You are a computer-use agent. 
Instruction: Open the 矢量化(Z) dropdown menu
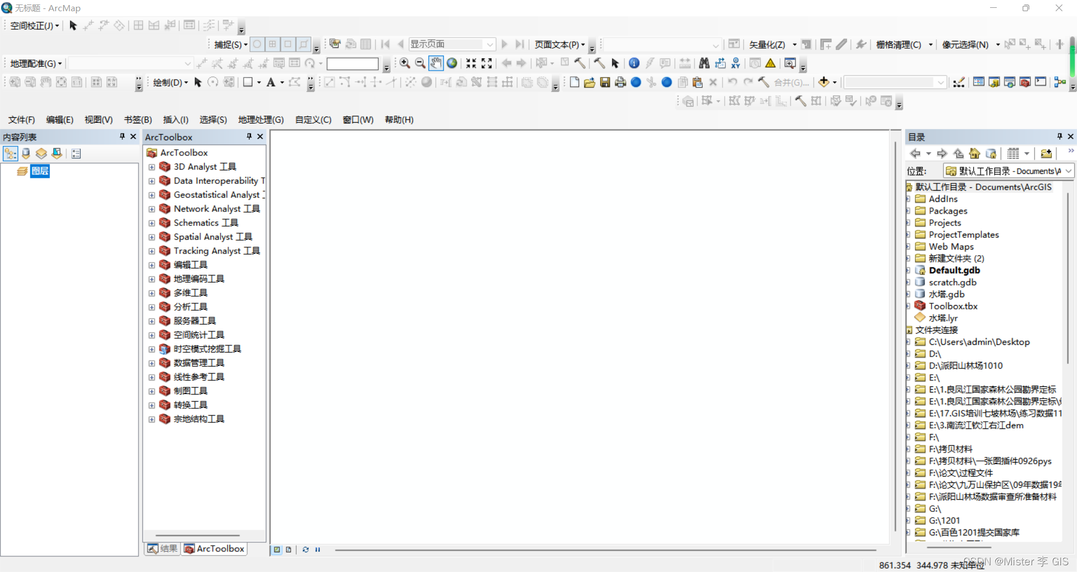(x=772, y=44)
